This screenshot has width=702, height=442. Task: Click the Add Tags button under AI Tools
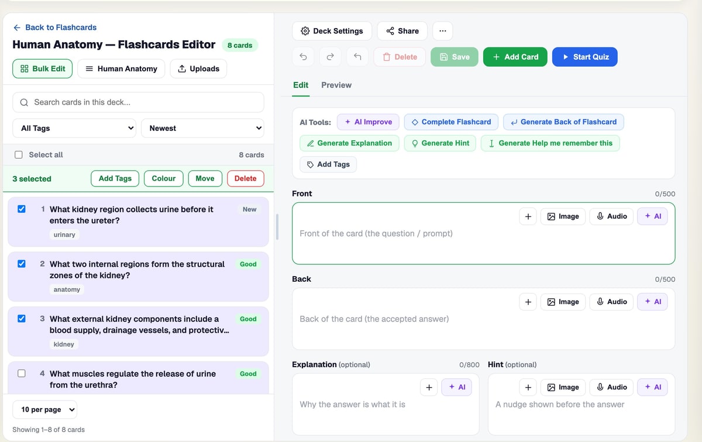[x=328, y=164]
